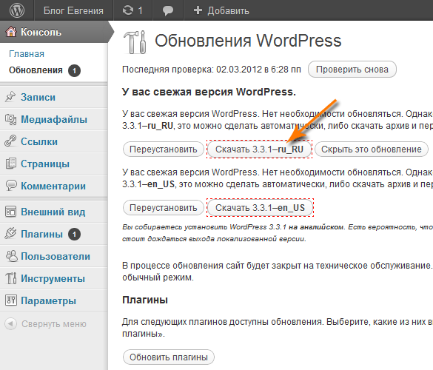Click Переустановить for the ru_RU version
Viewport: 433px width, 370px height.
tap(163, 149)
